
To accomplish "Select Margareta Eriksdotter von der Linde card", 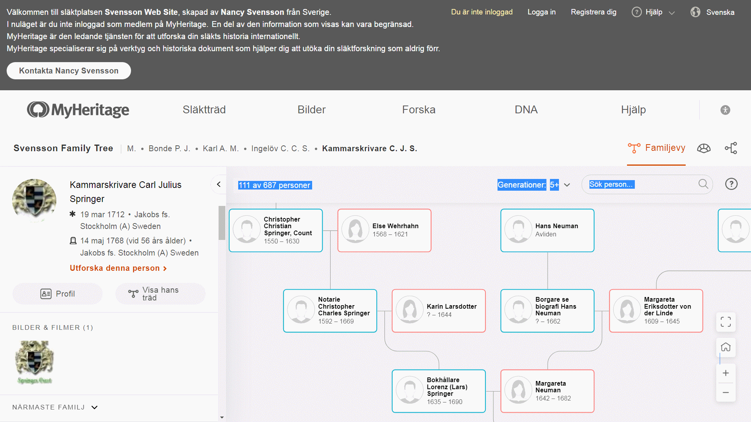I will coord(656,311).
